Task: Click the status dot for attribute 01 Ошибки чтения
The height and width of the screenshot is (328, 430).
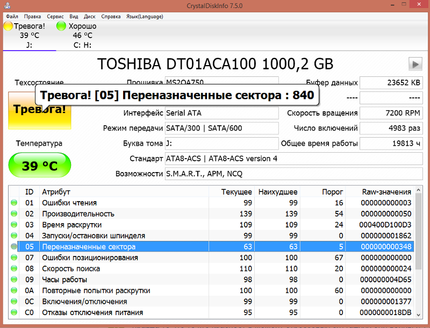Action: point(14,203)
